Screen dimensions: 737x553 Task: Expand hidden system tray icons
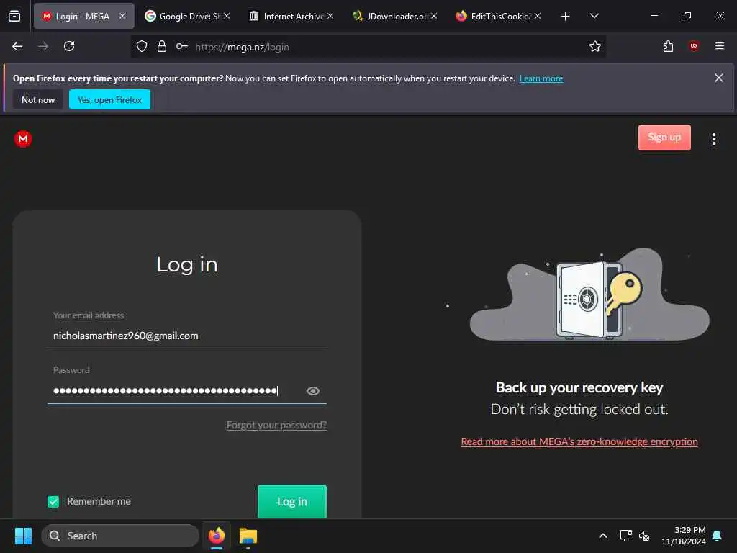point(603,536)
